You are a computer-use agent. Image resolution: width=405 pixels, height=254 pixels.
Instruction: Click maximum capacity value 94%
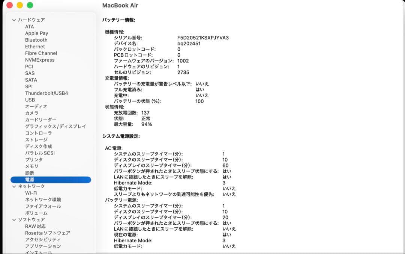[x=147, y=124]
